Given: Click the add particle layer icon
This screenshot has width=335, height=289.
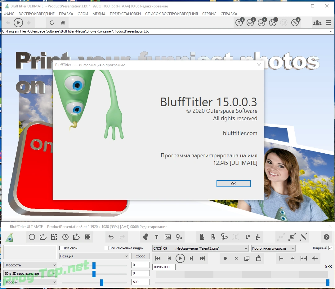Looking at the screenshot, I should [179, 237].
